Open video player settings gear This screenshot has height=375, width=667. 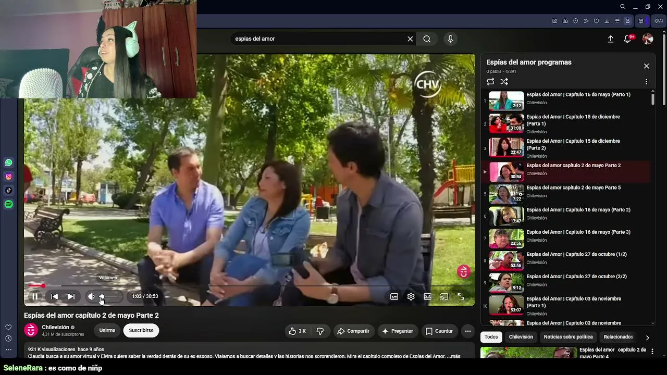pyautogui.click(x=411, y=296)
